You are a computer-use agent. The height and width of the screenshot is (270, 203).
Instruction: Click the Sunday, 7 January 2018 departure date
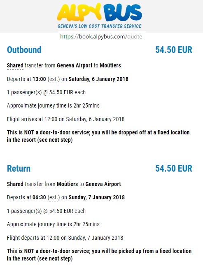(96, 197)
